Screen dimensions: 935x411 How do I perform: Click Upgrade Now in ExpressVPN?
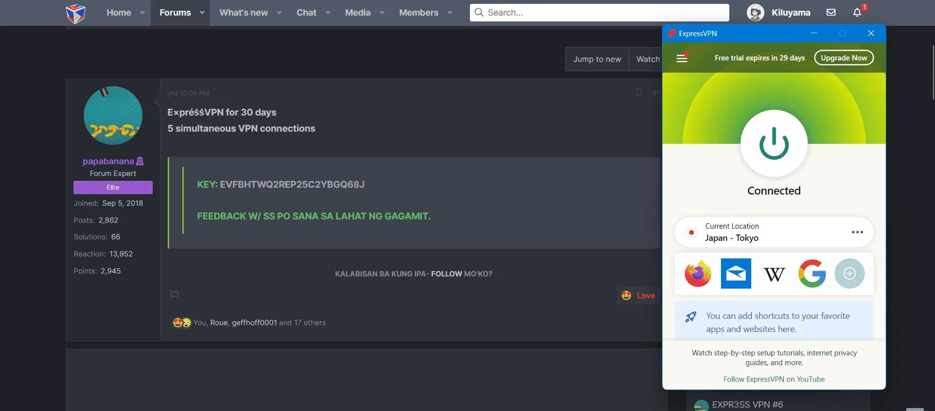pos(844,58)
